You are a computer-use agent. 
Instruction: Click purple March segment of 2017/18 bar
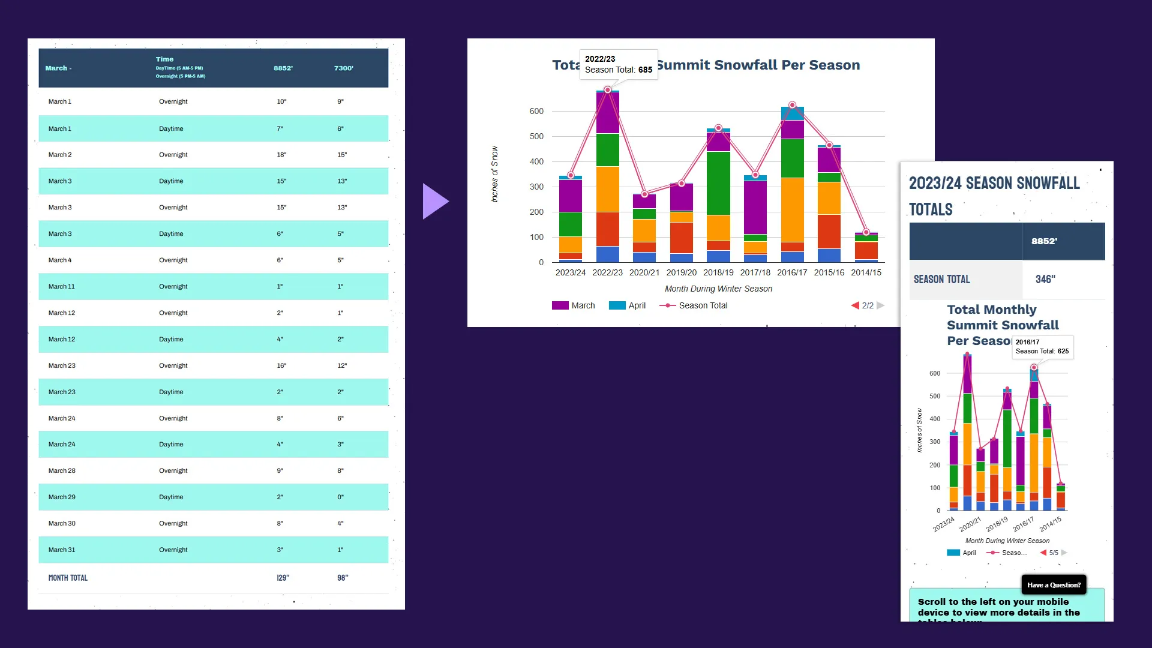[x=755, y=207]
